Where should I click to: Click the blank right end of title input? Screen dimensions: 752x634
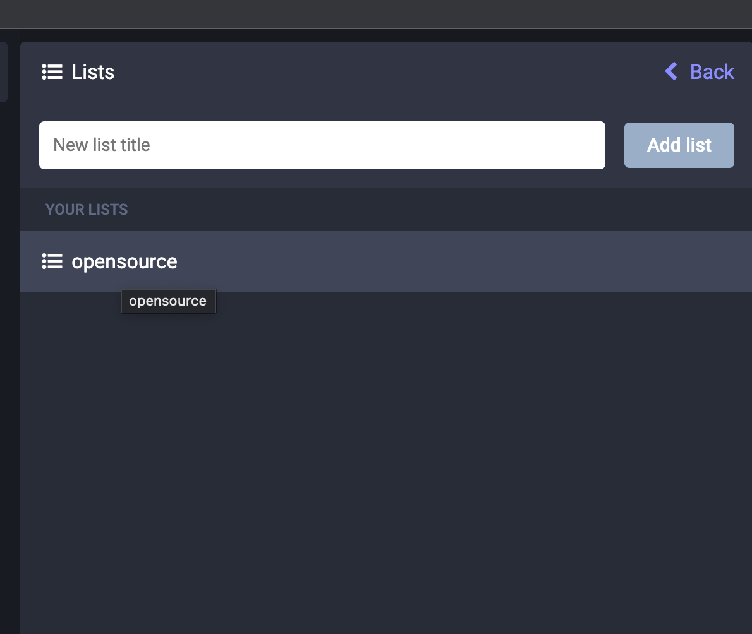569,145
